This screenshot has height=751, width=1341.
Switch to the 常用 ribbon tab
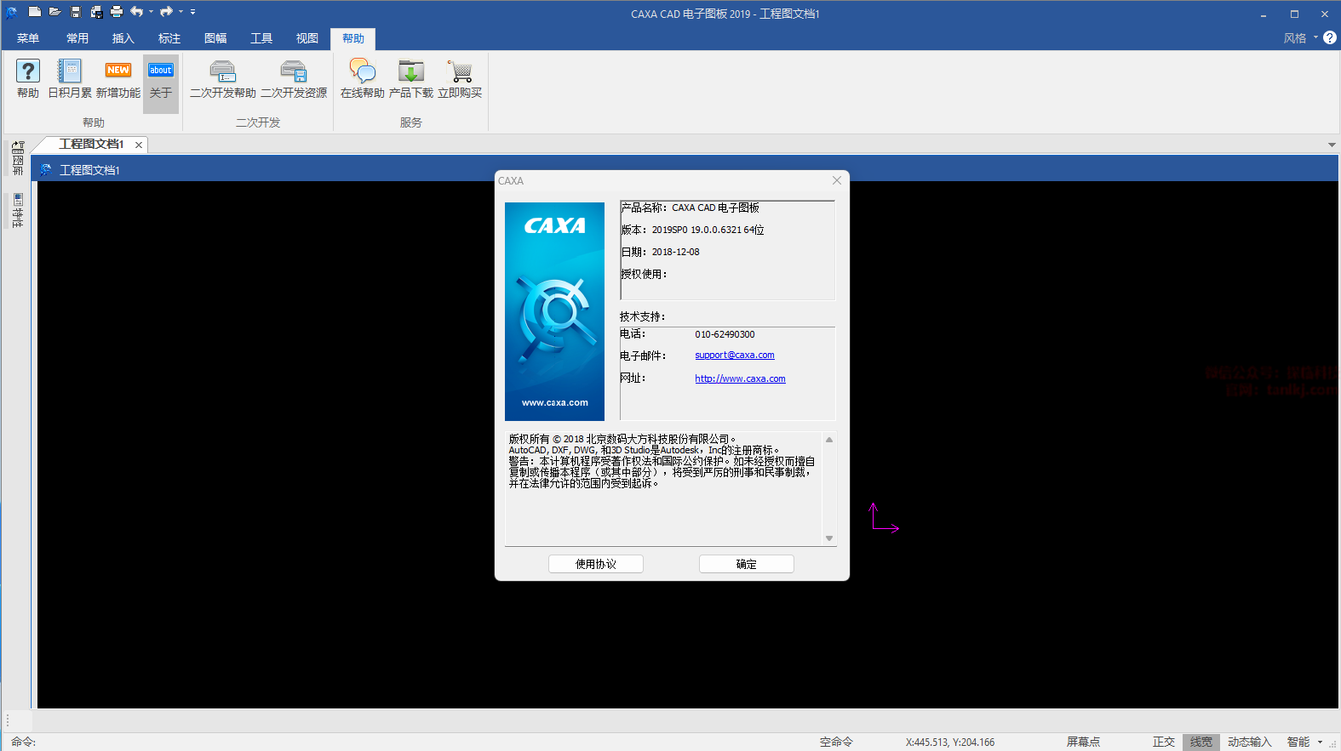click(x=77, y=38)
